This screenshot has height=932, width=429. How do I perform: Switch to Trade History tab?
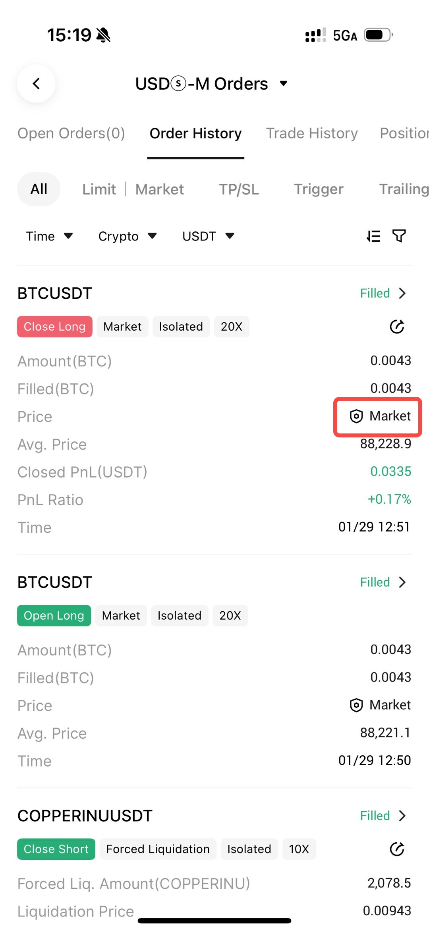312,133
